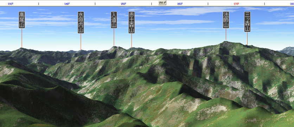Click the 法師山 peak name tag
294x127 pixels.
point(226,20)
